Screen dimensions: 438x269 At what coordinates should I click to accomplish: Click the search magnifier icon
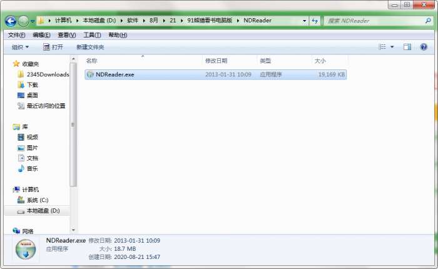point(428,21)
